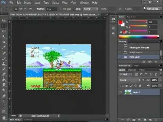This screenshot has height=122, width=163.
Task: Select the Pen tool
Action: click(4, 96)
